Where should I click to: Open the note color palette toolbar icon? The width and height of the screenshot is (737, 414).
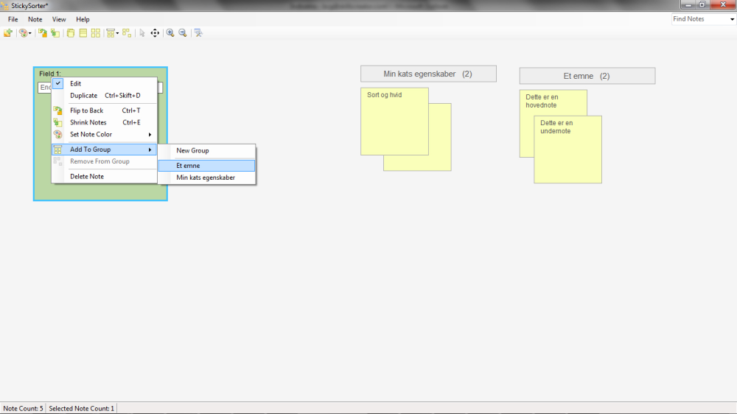tap(23, 33)
